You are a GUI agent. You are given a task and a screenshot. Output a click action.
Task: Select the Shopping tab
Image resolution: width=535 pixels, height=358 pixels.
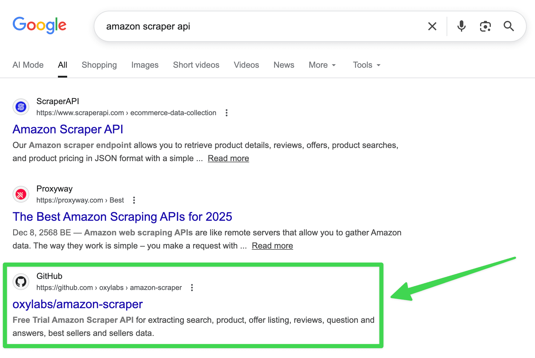point(99,65)
